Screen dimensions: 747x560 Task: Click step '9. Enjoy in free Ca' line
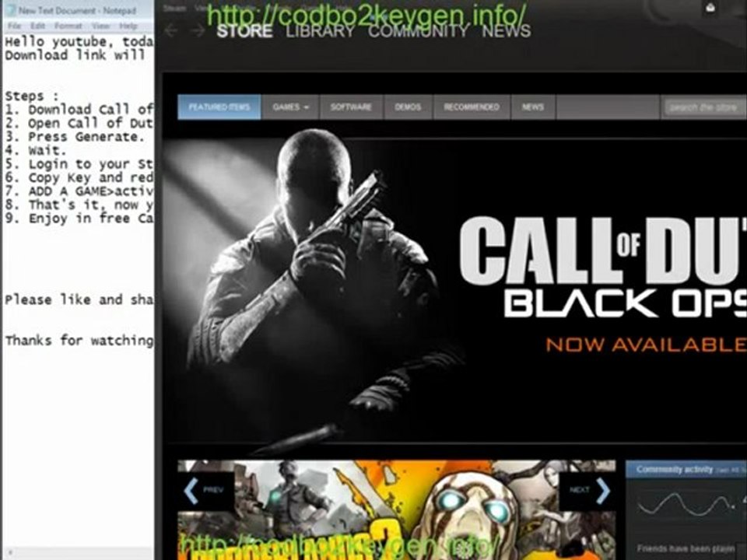coord(79,219)
